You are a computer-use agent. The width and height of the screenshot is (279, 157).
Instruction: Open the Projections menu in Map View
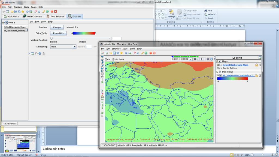click(x=118, y=59)
